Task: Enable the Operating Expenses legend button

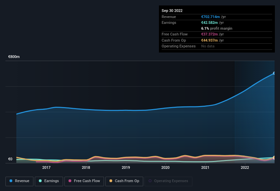Action: 168,181
